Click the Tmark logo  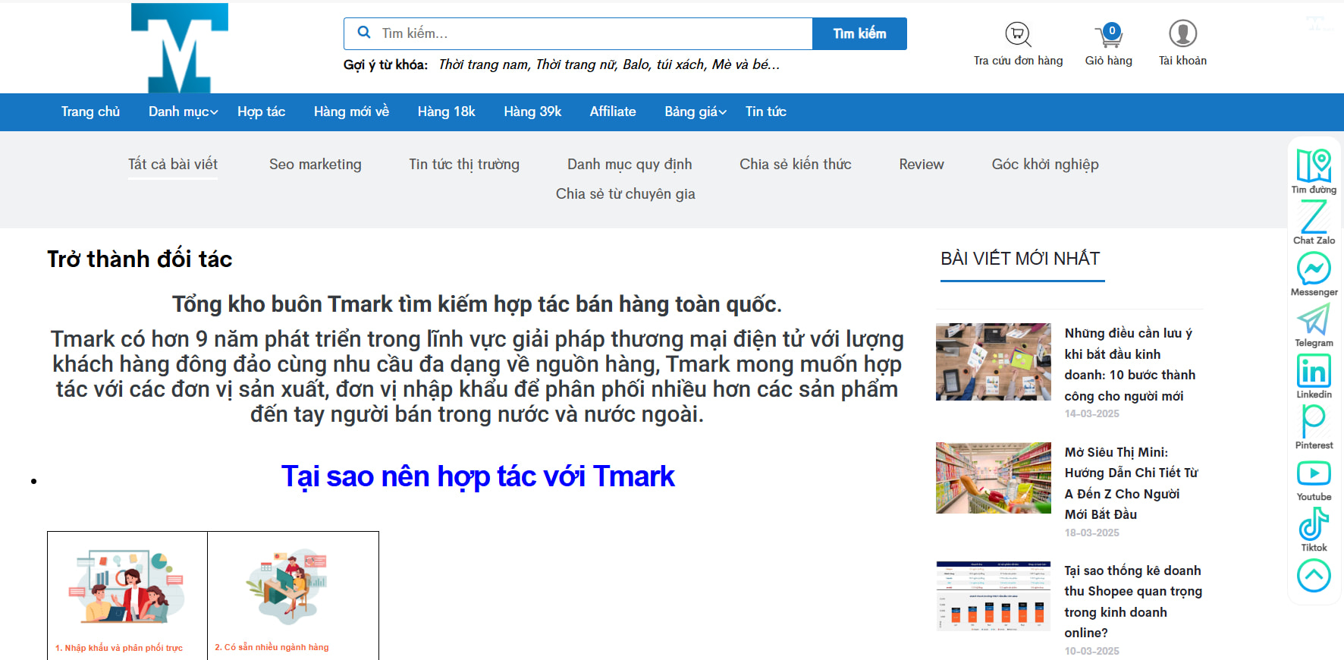coord(180,48)
